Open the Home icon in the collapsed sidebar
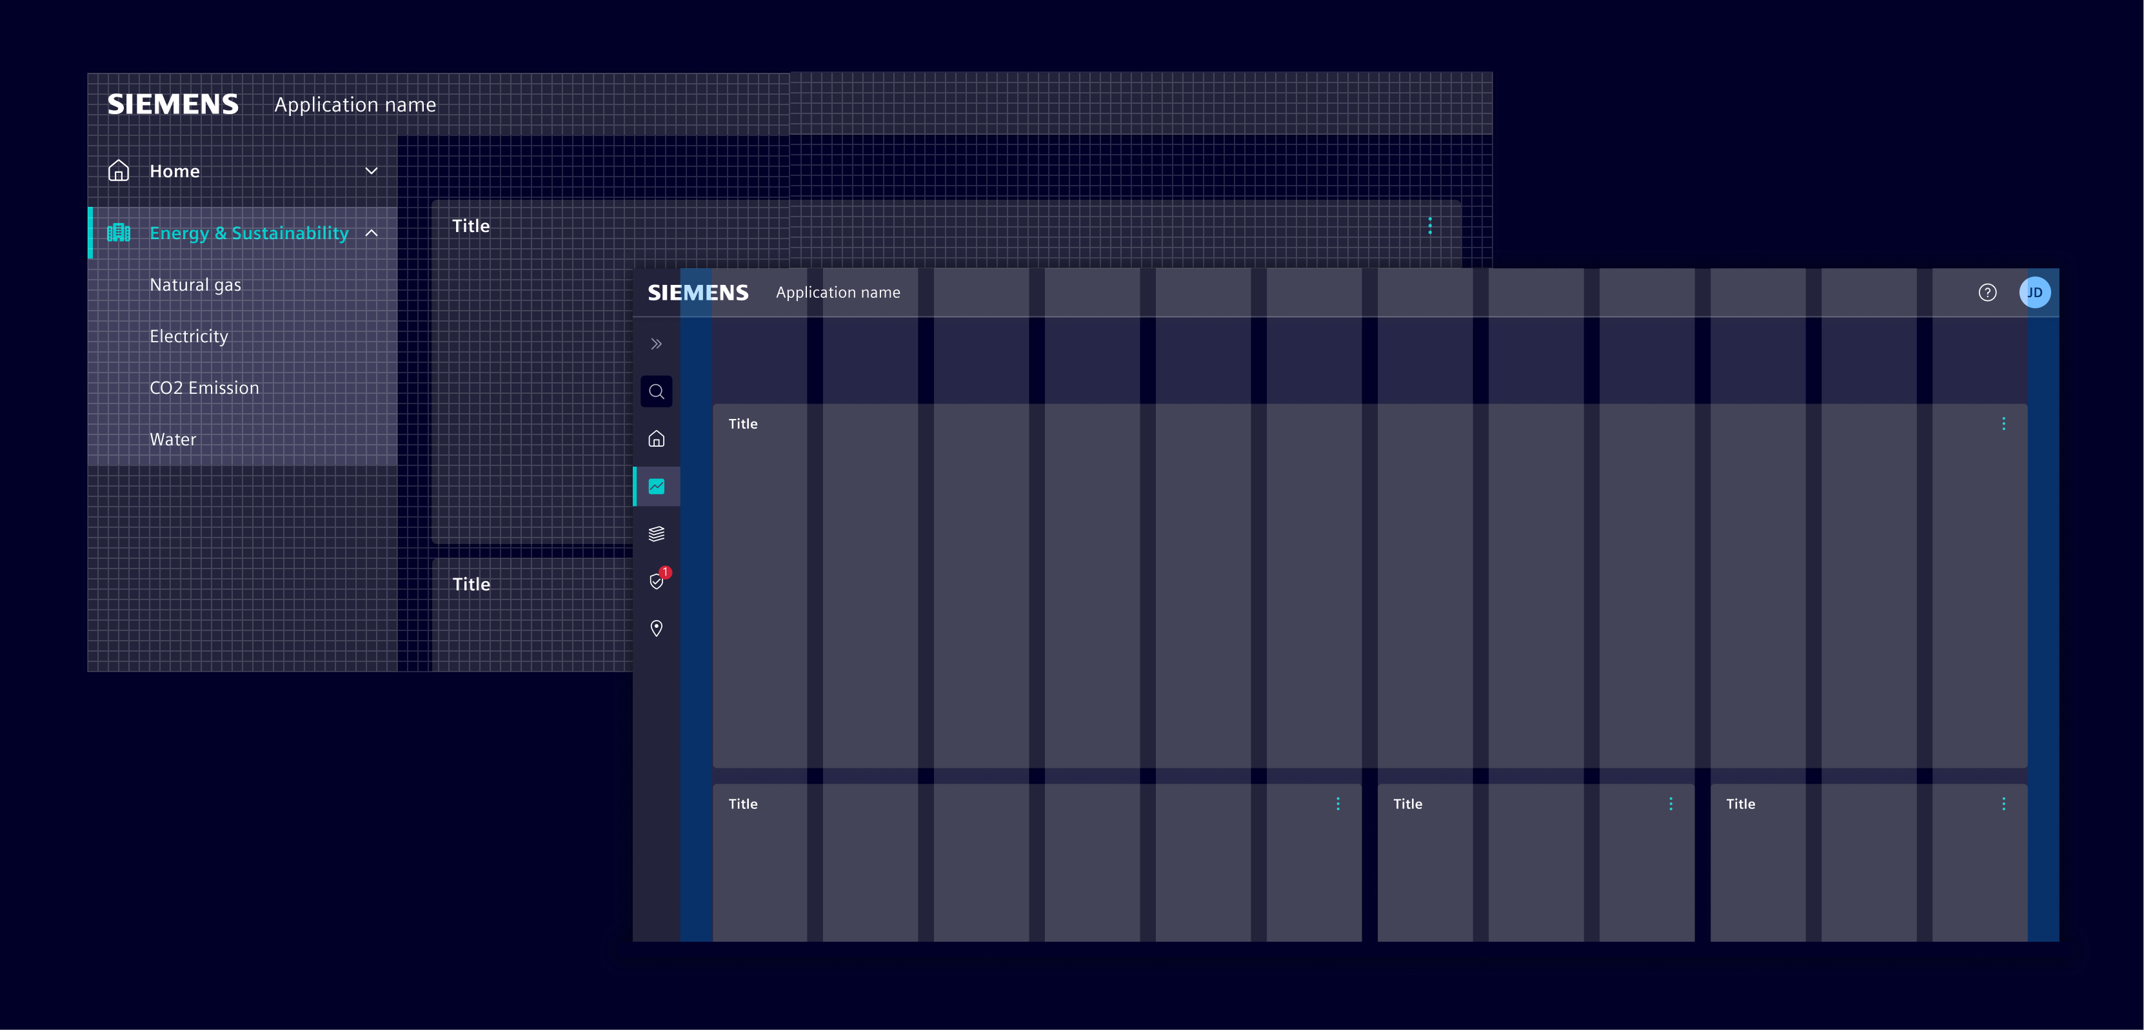 pos(657,438)
